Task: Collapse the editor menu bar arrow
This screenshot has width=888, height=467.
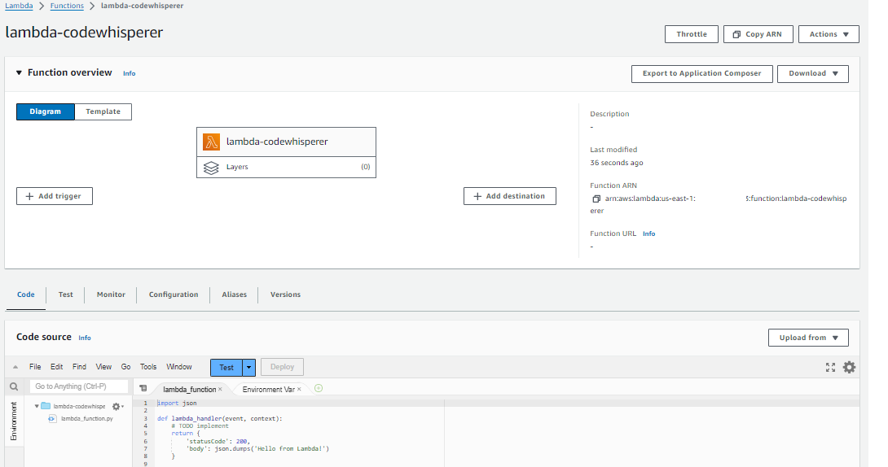Action: click(15, 367)
